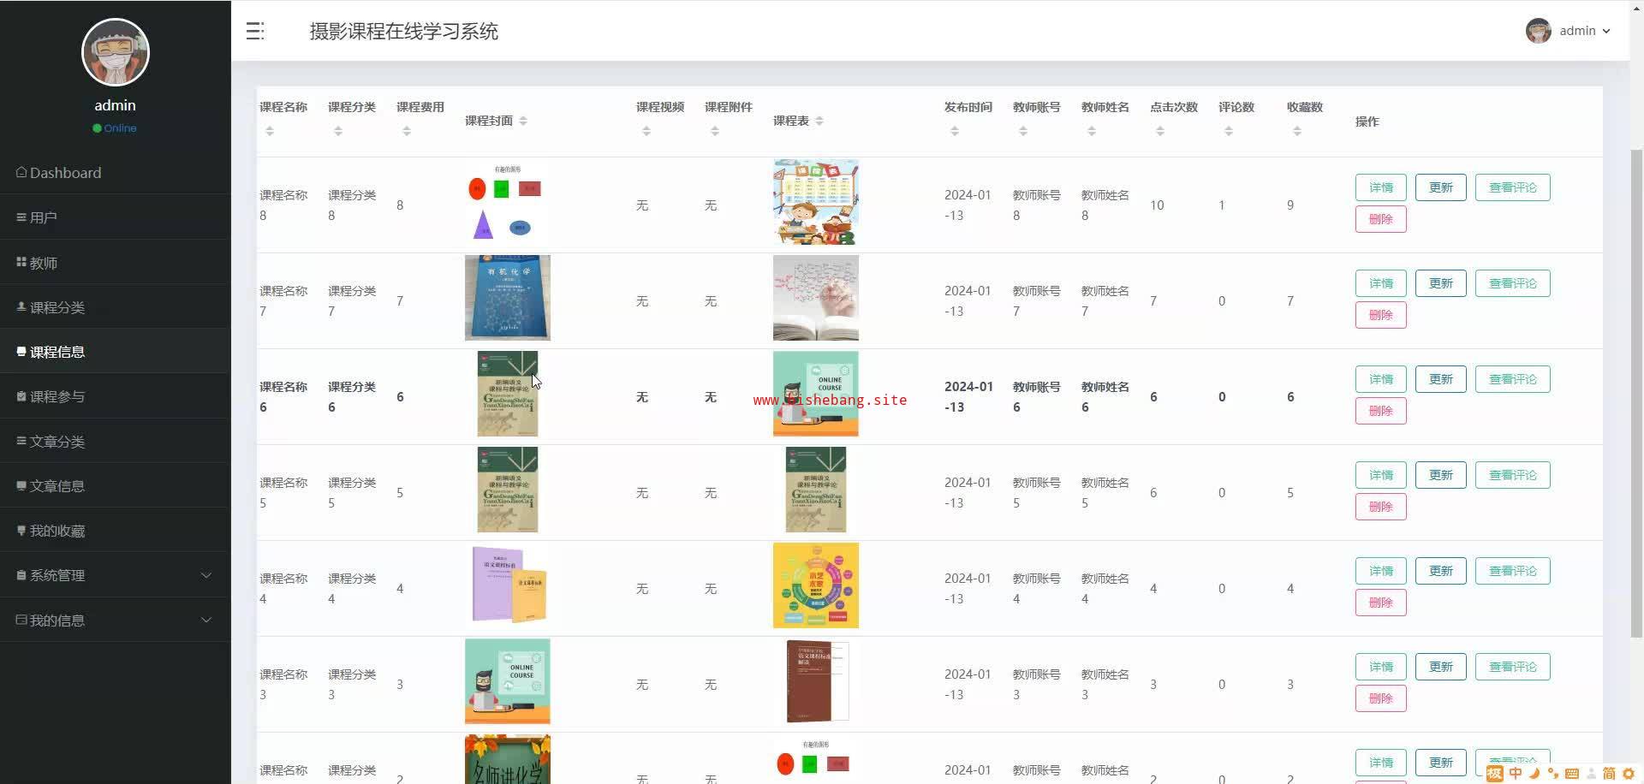Sort table by 教师姓名 column arrows
The width and height of the screenshot is (1644, 784).
click(x=1092, y=131)
